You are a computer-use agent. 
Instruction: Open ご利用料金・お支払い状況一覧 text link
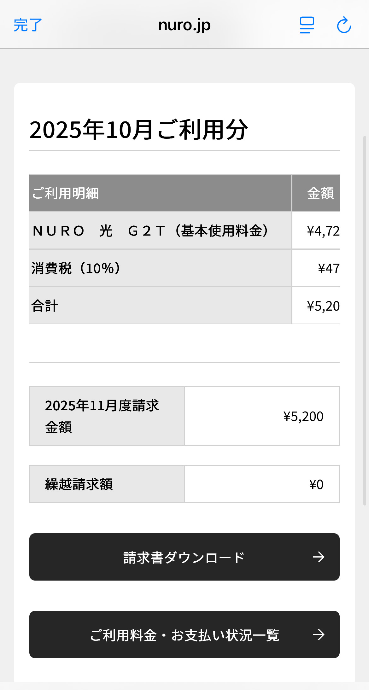(x=184, y=635)
